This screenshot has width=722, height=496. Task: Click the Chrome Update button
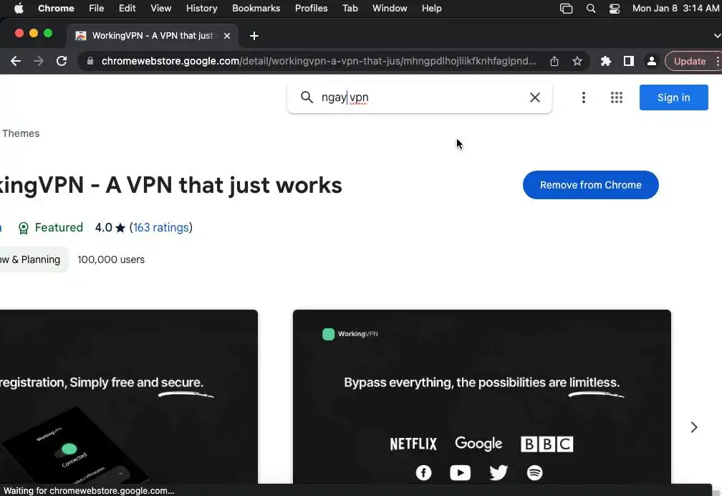coord(690,61)
